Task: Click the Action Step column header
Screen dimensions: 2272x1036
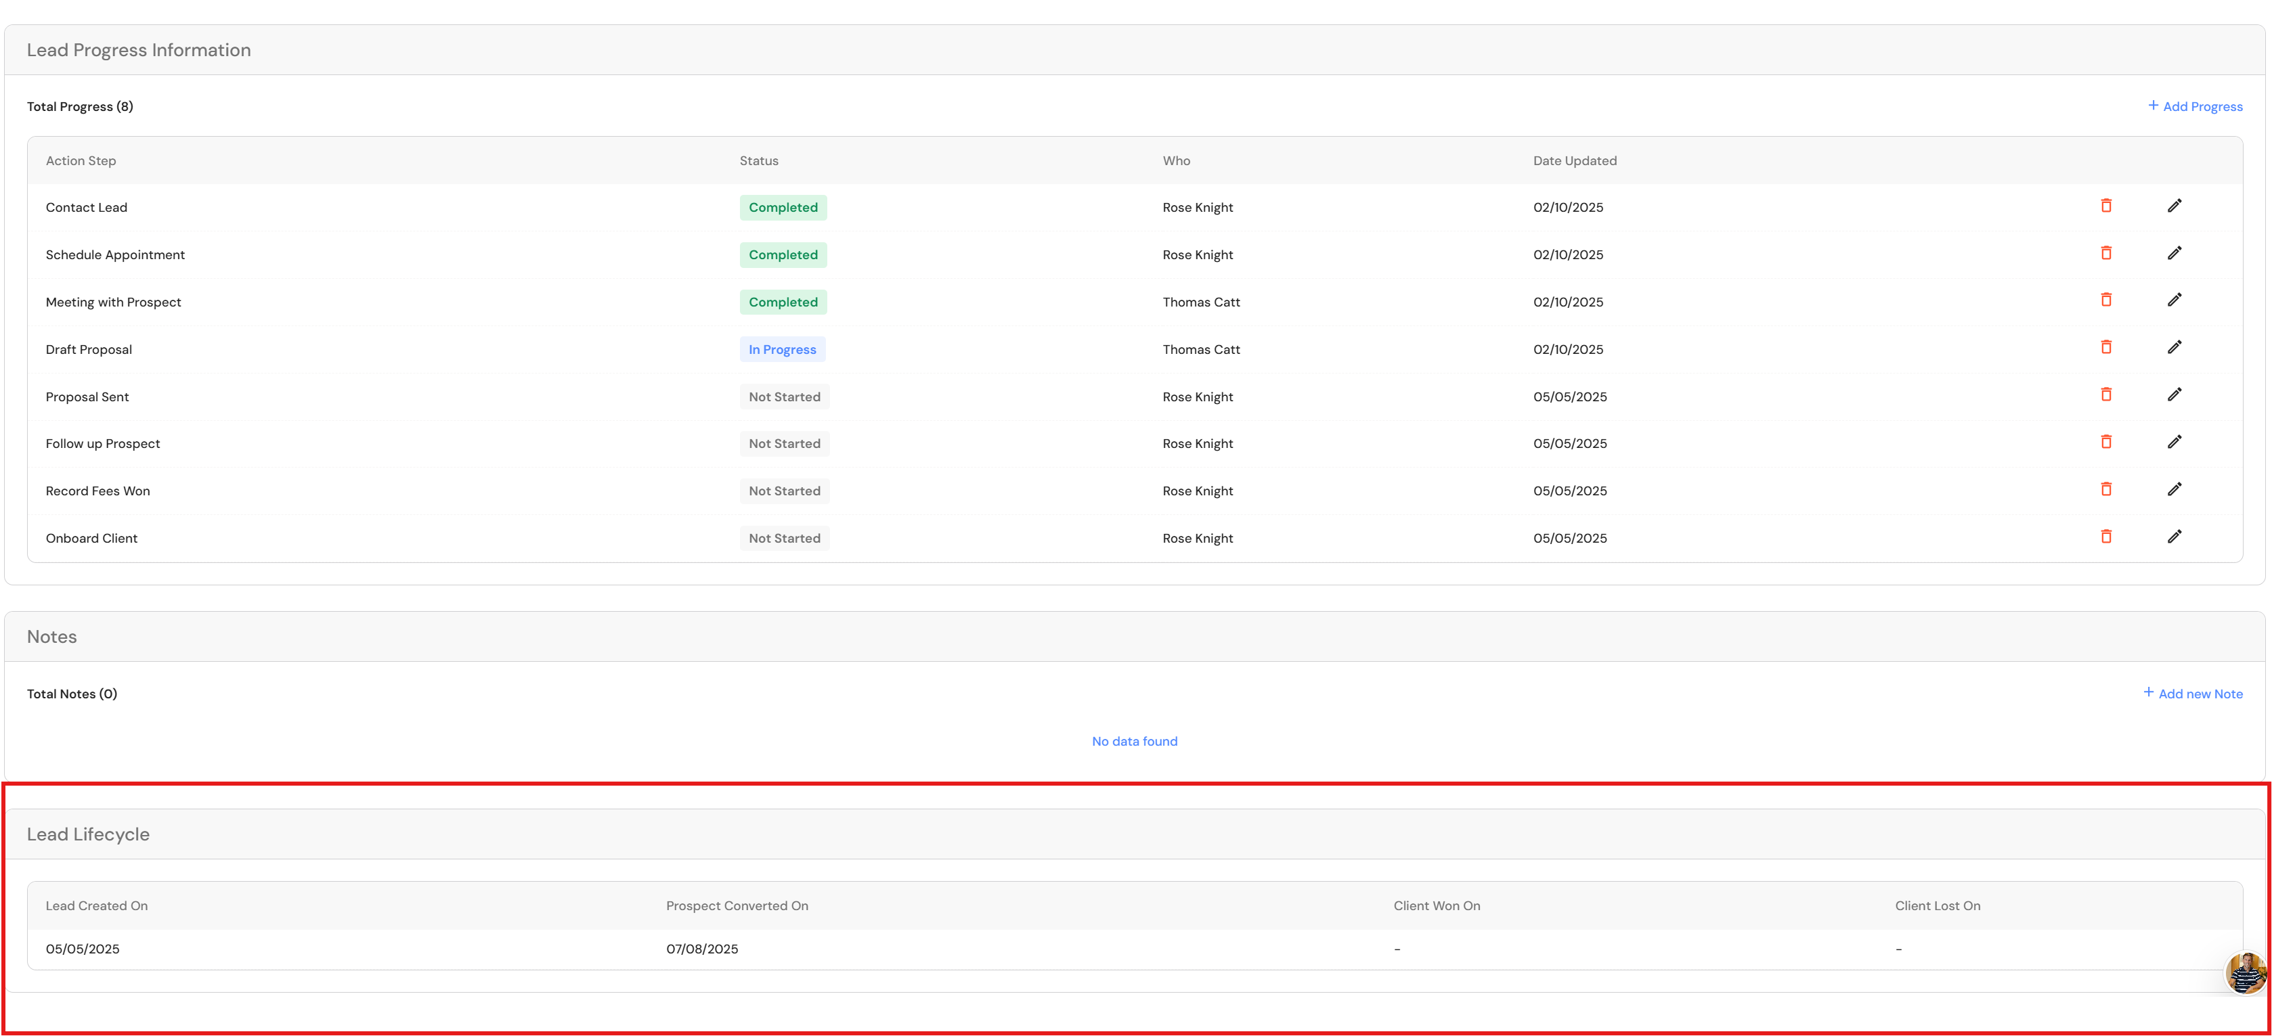Action: pos(81,161)
